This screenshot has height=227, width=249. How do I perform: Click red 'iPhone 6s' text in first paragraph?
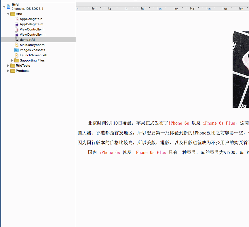tap(179, 123)
